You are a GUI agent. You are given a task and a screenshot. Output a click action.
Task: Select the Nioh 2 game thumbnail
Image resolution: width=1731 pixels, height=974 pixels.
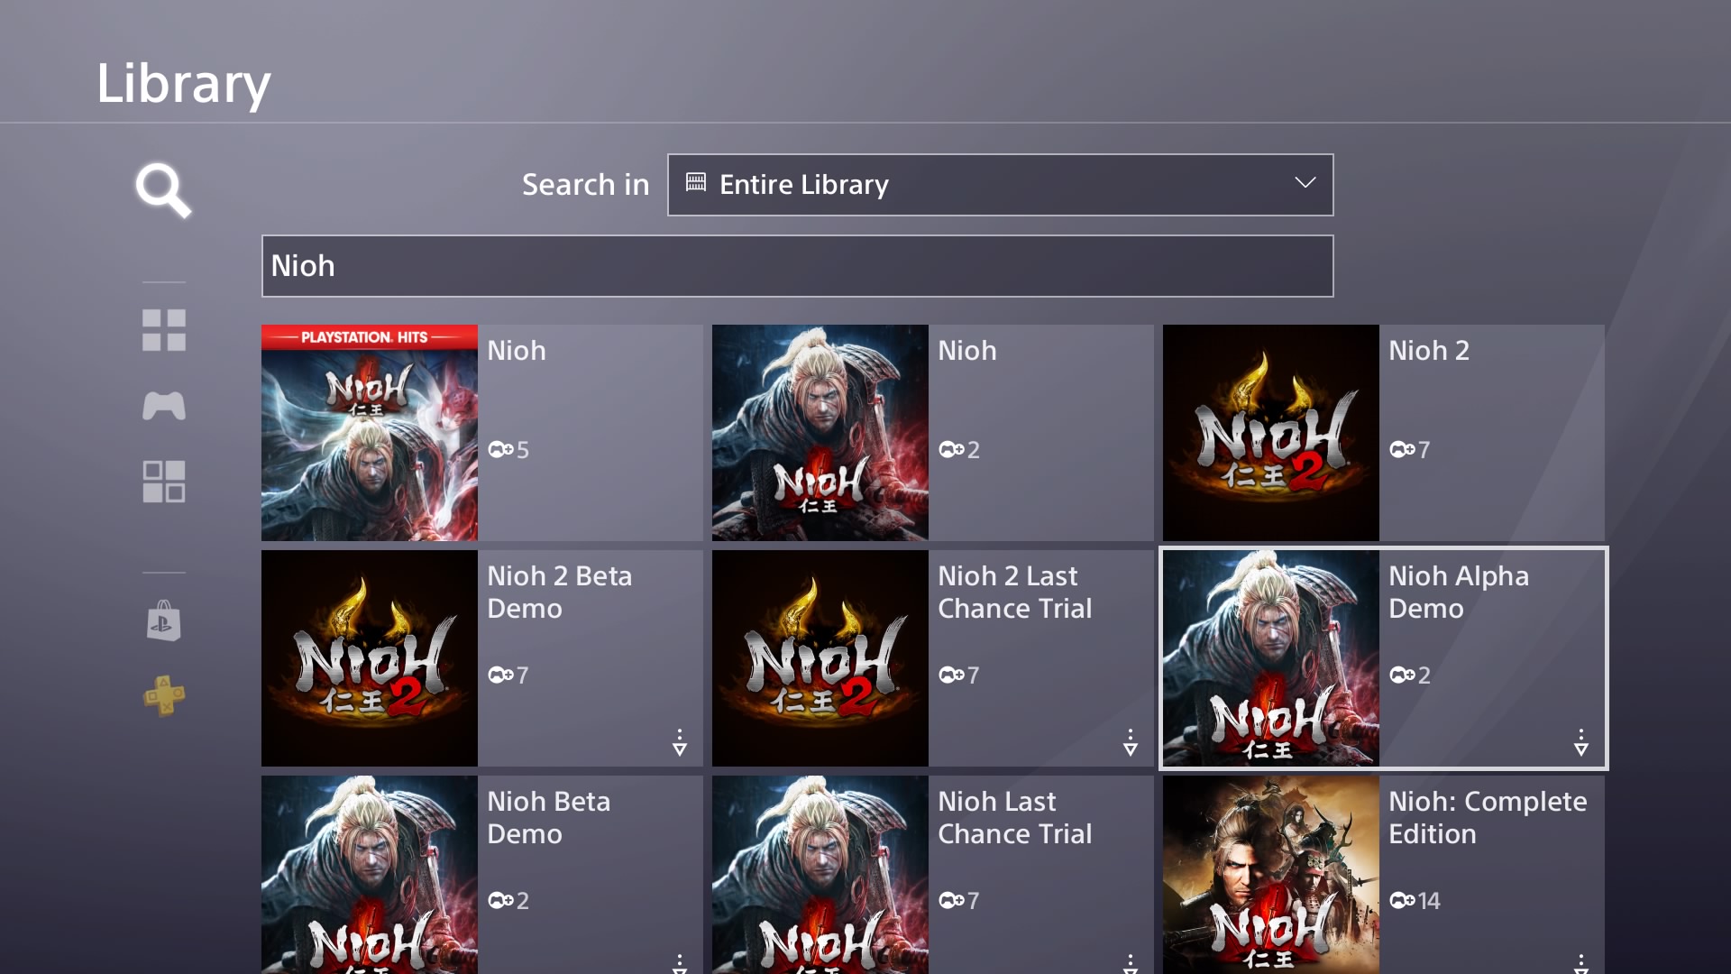[x=1270, y=433]
